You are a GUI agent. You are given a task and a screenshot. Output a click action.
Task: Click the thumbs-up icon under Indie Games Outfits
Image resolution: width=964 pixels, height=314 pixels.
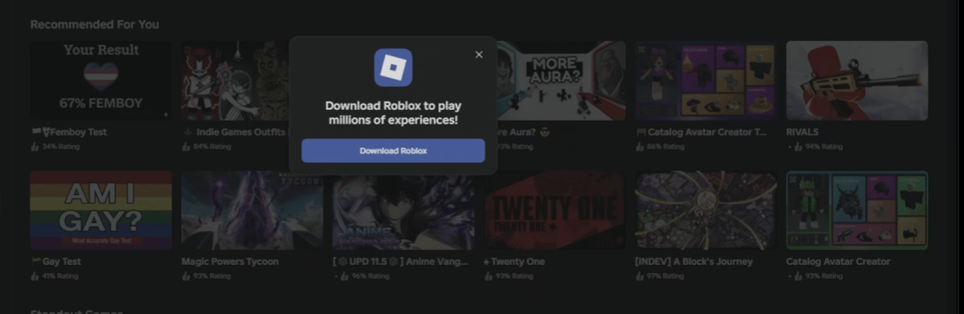pos(186,146)
